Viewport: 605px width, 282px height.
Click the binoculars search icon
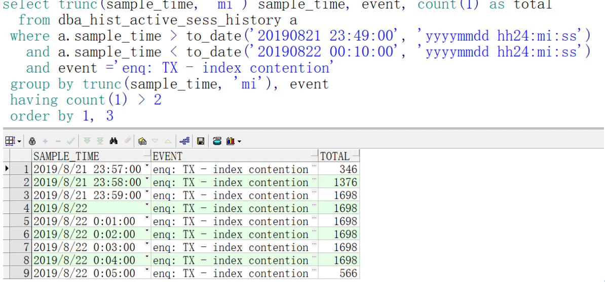(x=114, y=140)
